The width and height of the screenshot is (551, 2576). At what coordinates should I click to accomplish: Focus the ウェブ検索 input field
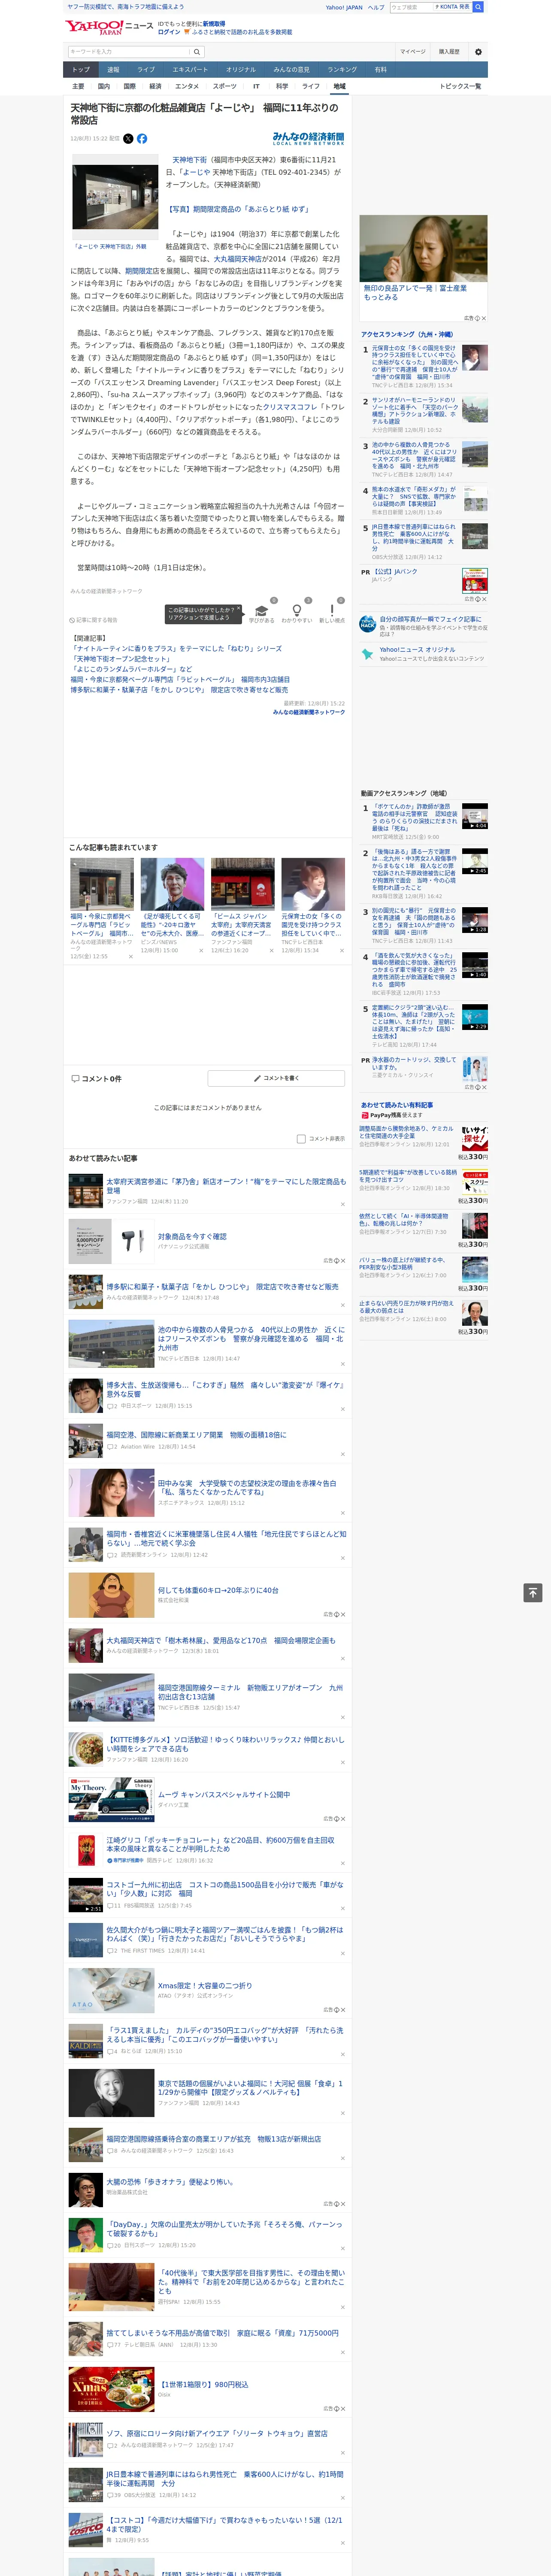click(411, 7)
